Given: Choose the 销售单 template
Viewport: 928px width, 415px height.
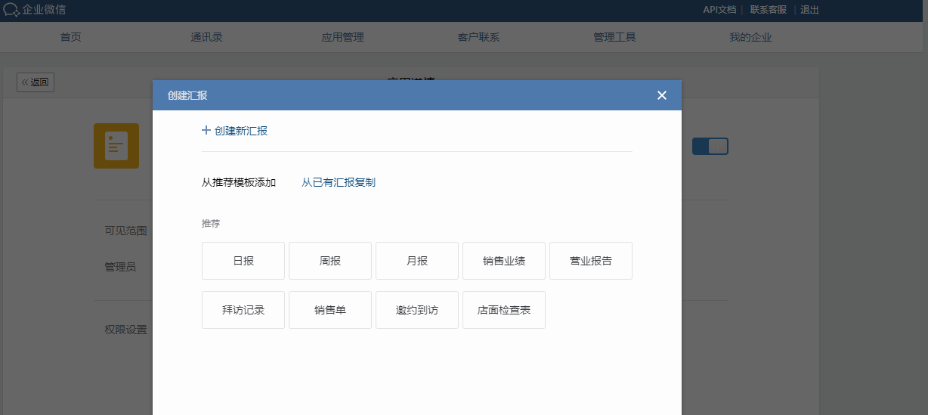Looking at the screenshot, I should click(x=330, y=310).
